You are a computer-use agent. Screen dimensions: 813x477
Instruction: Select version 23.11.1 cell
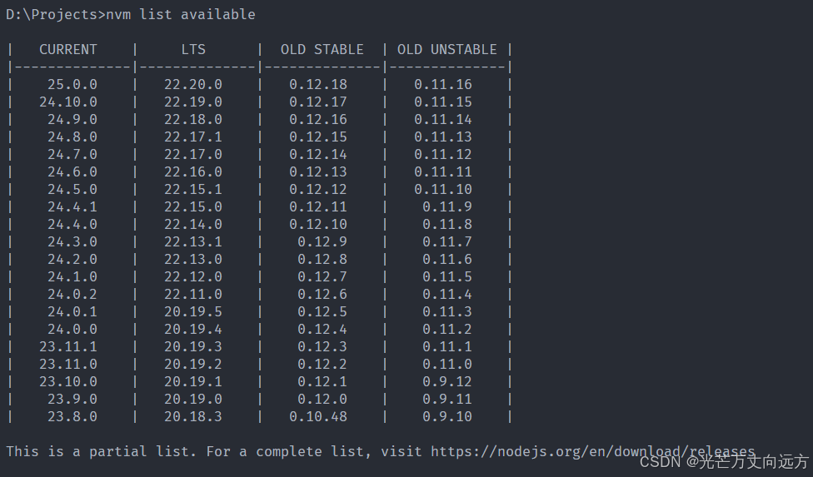click(68, 346)
